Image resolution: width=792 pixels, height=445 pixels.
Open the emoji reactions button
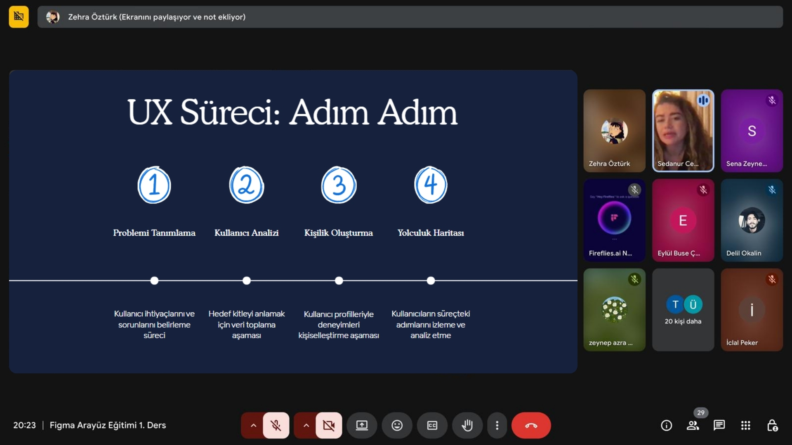tap(397, 425)
